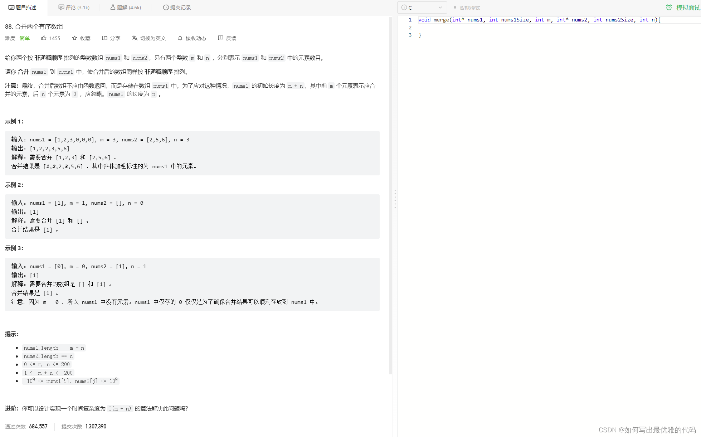Click the like count 1455

point(55,38)
